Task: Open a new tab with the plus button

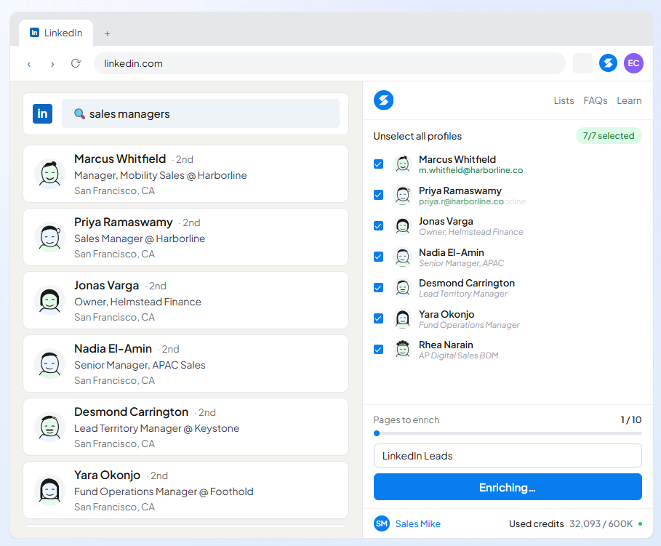Action: pyautogui.click(x=107, y=33)
